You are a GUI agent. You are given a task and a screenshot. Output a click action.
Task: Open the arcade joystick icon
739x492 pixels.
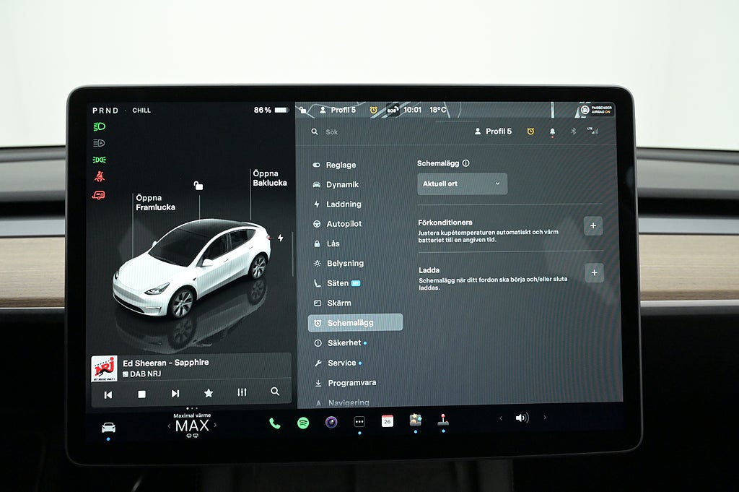(443, 420)
